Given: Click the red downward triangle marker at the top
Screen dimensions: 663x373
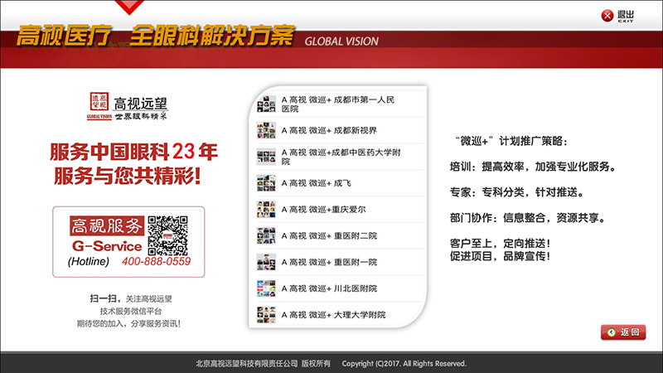Looking at the screenshot, I should [x=129, y=7].
